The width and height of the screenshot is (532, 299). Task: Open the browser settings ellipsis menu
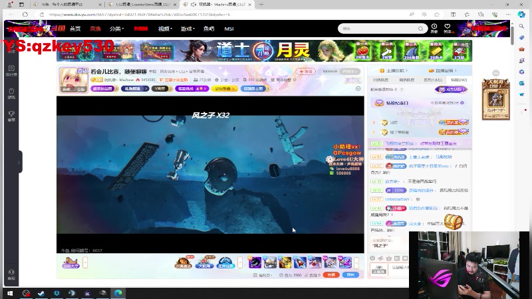click(x=508, y=14)
